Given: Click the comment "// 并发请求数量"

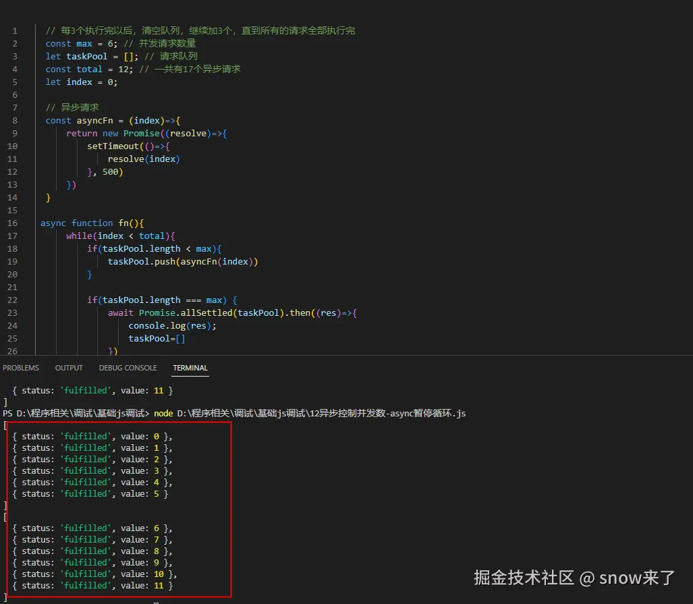Looking at the screenshot, I should point(159,43).
